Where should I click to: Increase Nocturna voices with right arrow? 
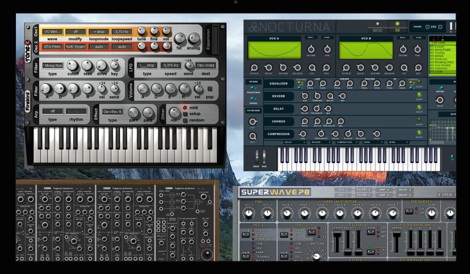[440, 27]
